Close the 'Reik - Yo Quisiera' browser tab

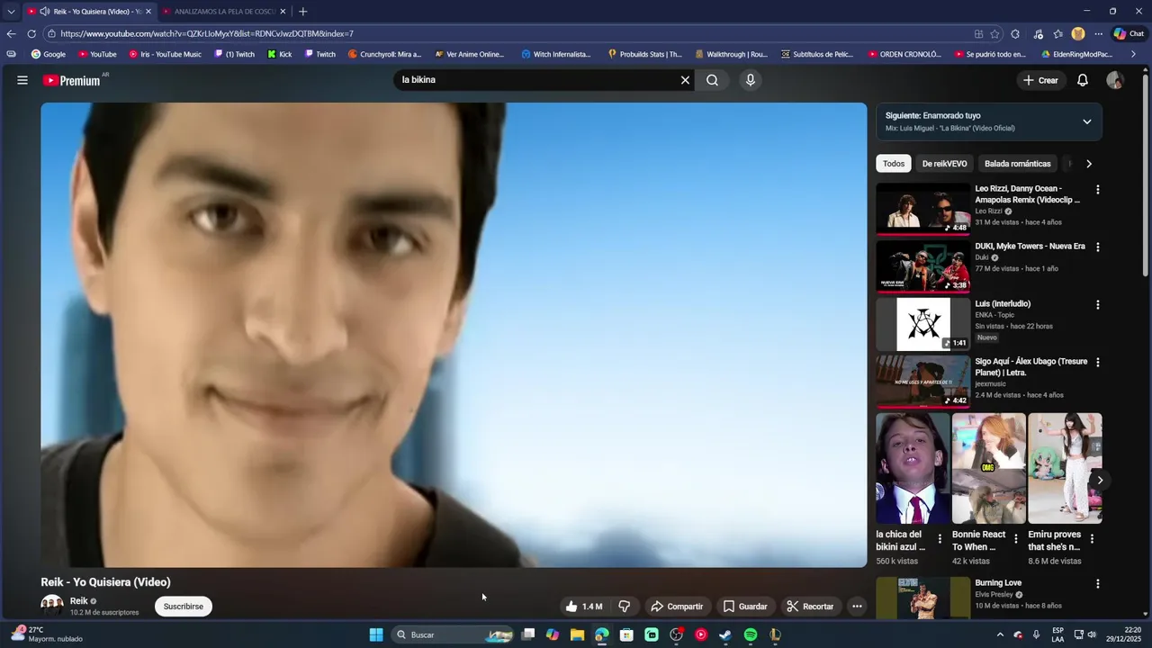[x=148, y=12]
